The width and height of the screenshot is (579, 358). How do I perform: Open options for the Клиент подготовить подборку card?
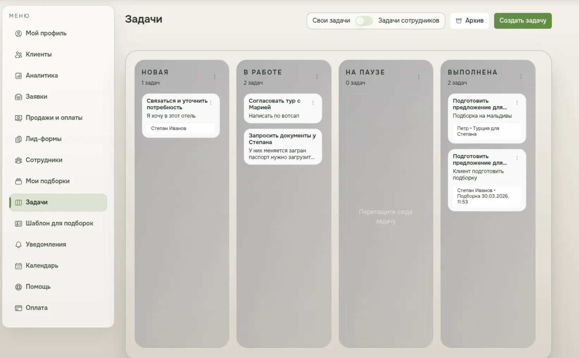(x=517, y=158)
